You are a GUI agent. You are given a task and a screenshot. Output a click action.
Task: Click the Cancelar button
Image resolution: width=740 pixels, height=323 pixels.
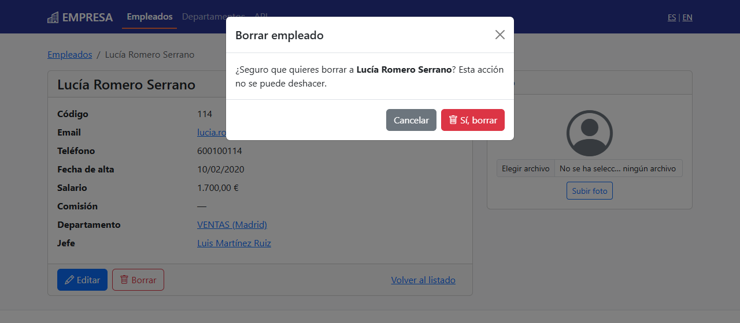click(411, 120)
